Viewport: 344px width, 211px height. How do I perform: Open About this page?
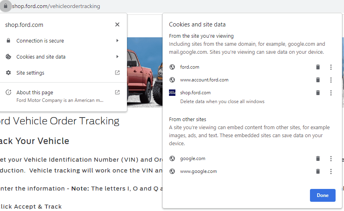(63, 96)
